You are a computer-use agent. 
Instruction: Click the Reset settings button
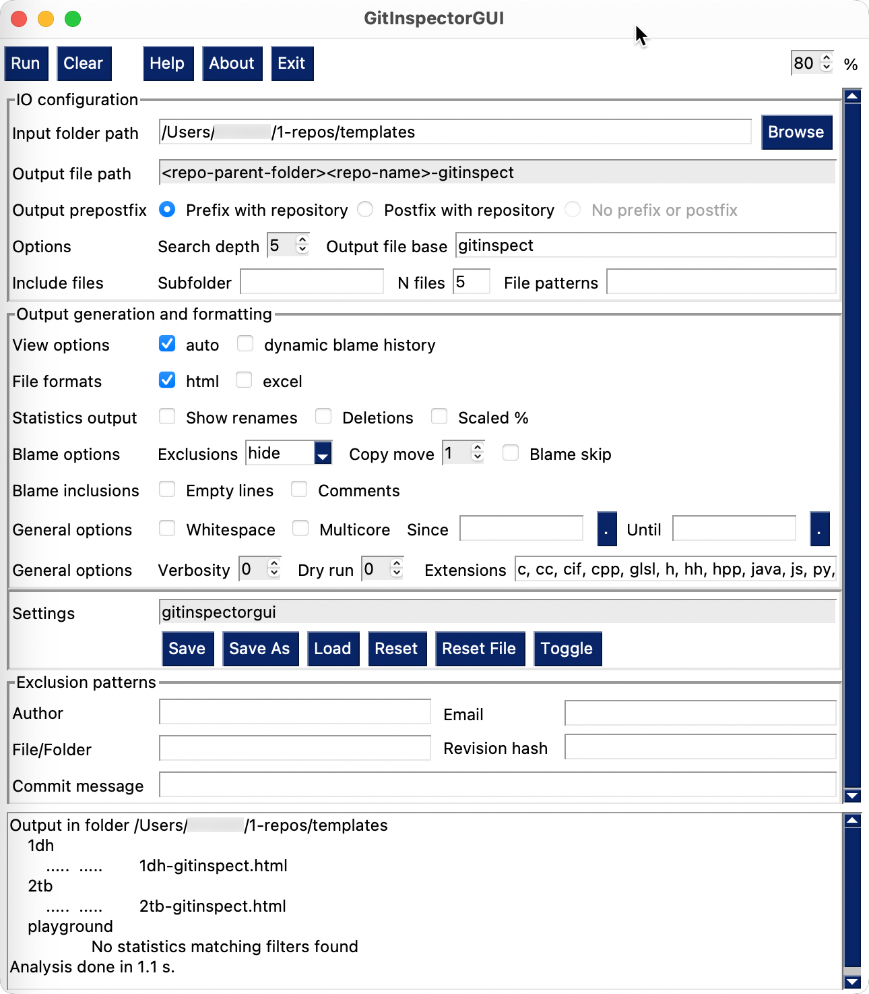click(x=397, y=649)
